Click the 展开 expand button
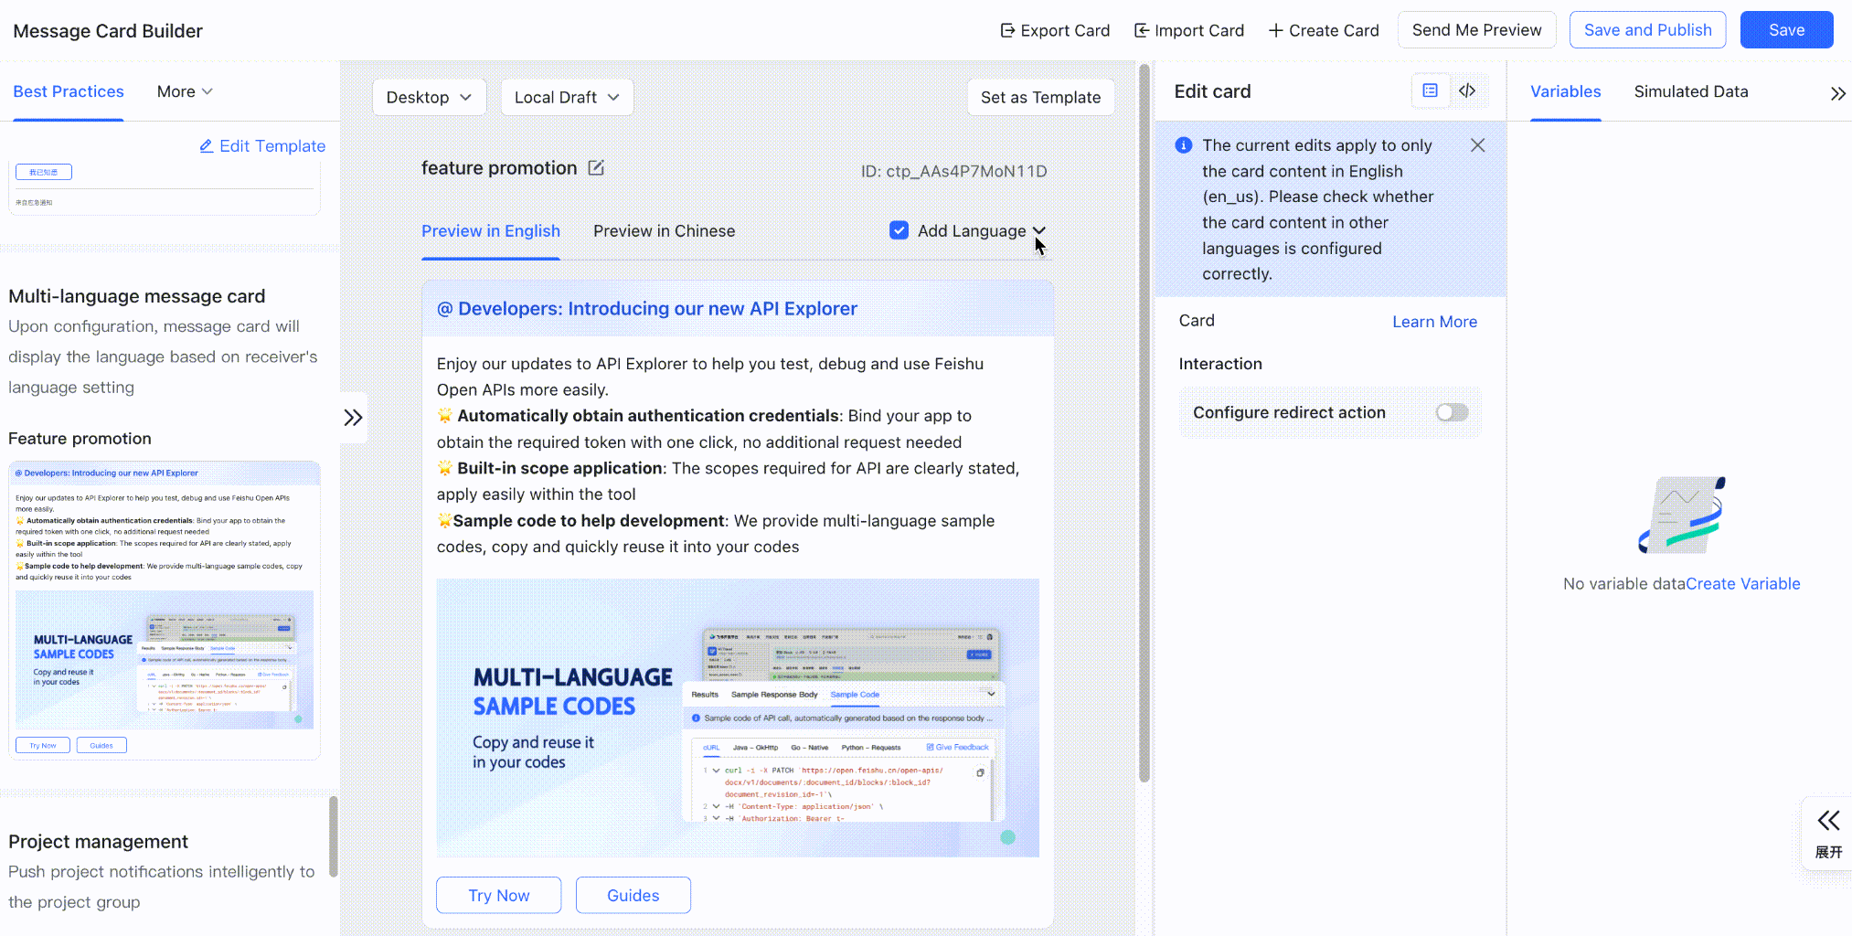1852x936 pixels. (1828, 834)
